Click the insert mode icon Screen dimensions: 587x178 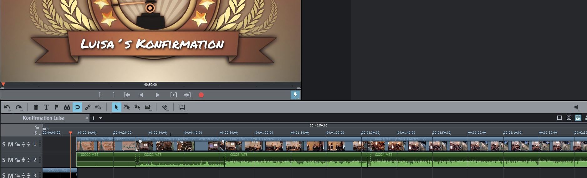pyautogui.click(x=182, y=107)
